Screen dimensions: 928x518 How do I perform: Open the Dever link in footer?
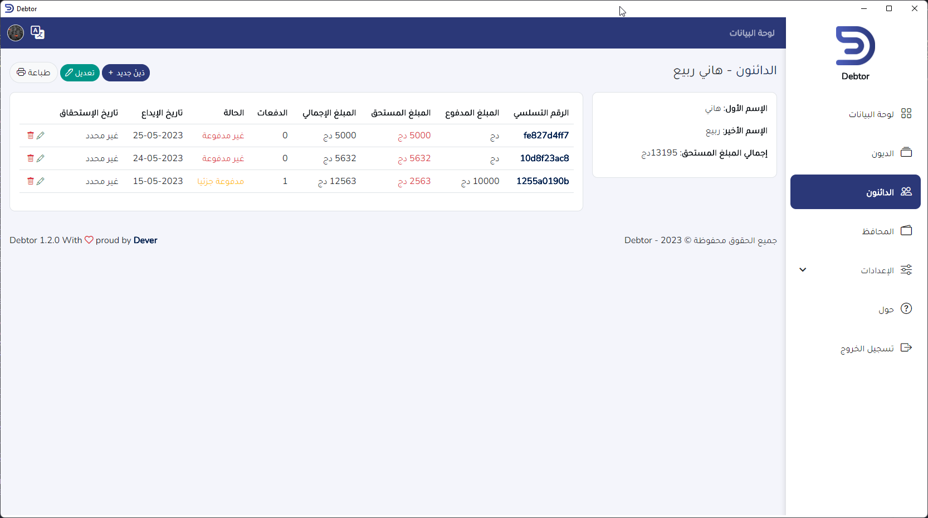coord(145,240)
